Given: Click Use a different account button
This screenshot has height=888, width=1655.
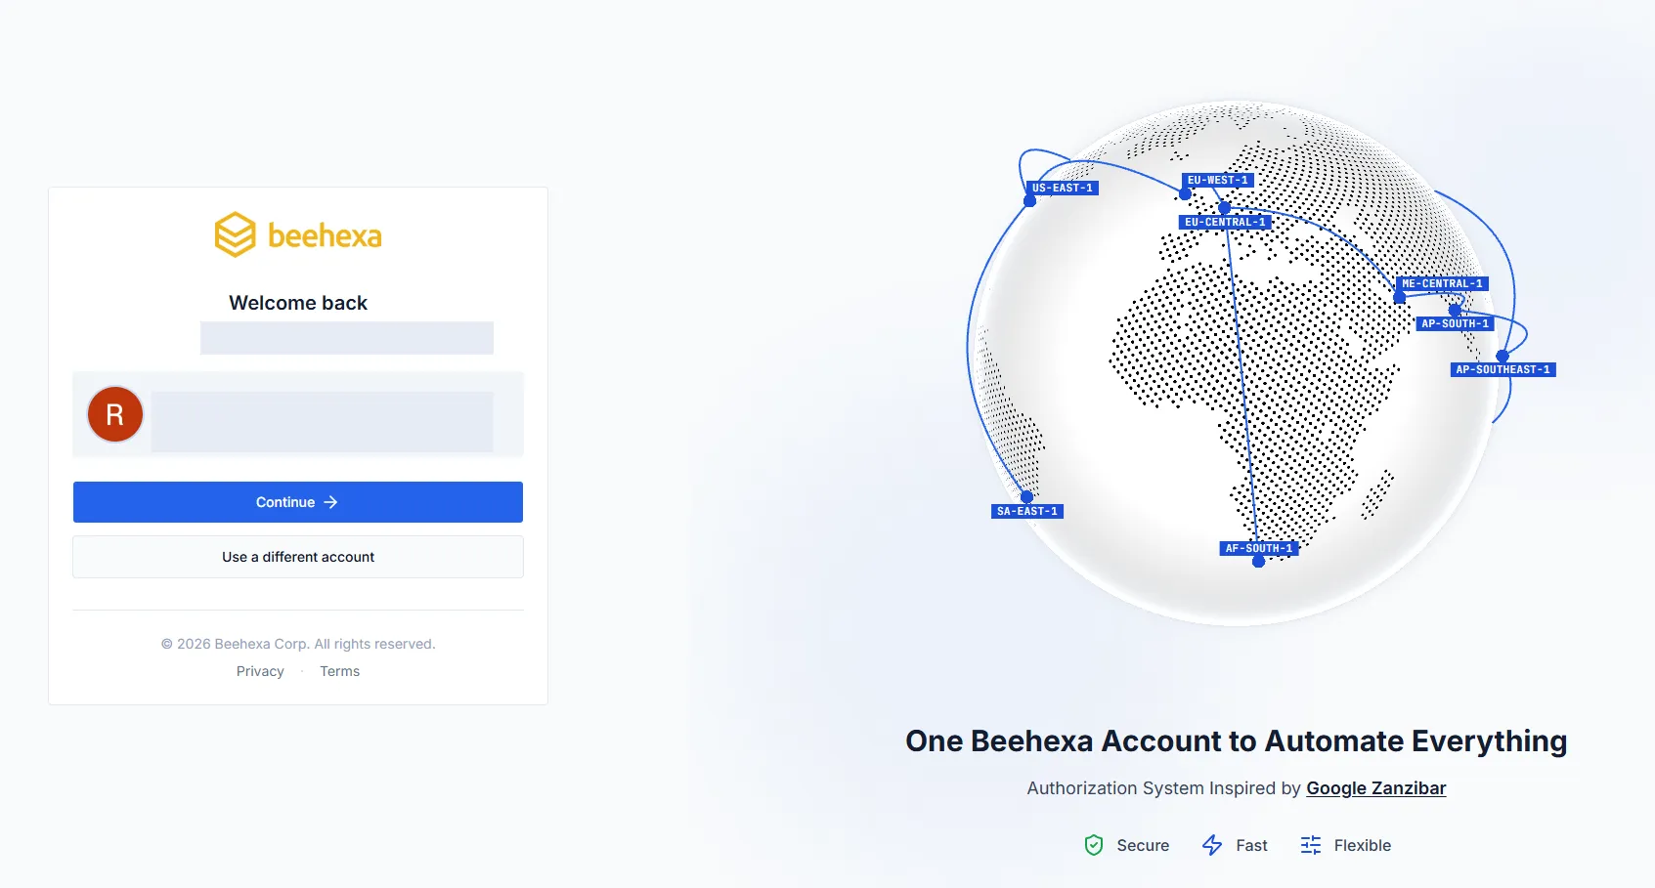Looking at the screenshot, I should (x=298, y=557).
